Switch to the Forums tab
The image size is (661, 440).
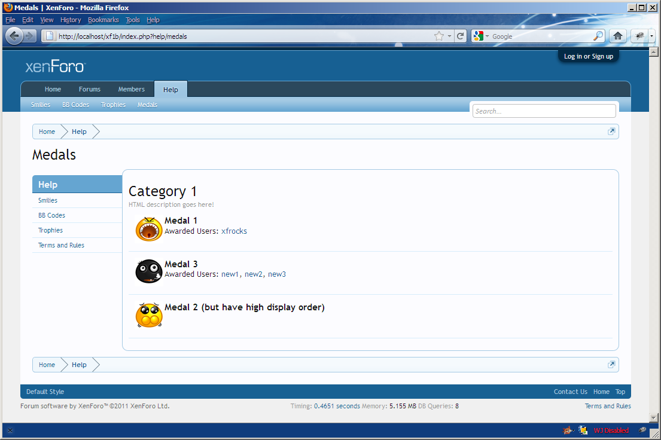click(90, 89)
